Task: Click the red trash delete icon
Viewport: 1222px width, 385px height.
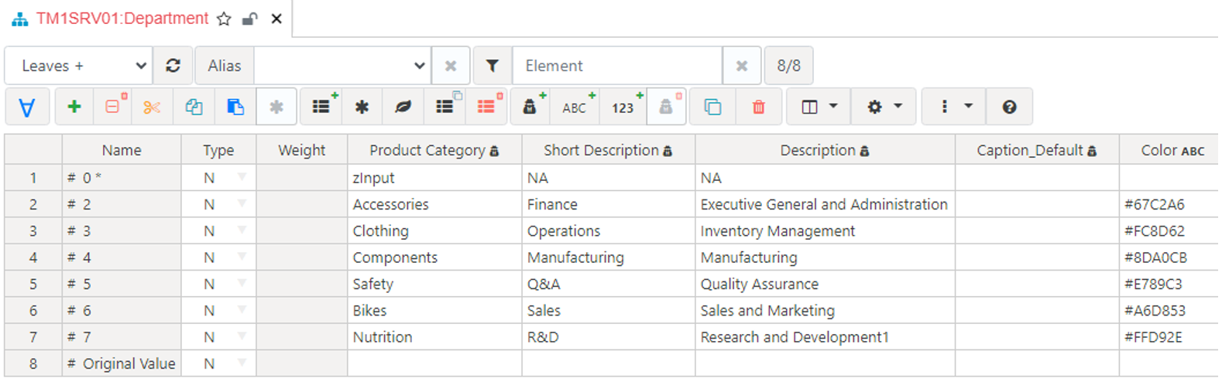Action: (759, 107)
